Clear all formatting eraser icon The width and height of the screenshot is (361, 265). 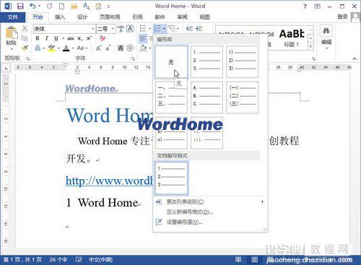click(103, 38)
